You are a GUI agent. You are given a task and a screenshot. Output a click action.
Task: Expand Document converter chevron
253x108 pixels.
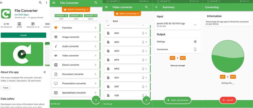[x=96, y=74]
